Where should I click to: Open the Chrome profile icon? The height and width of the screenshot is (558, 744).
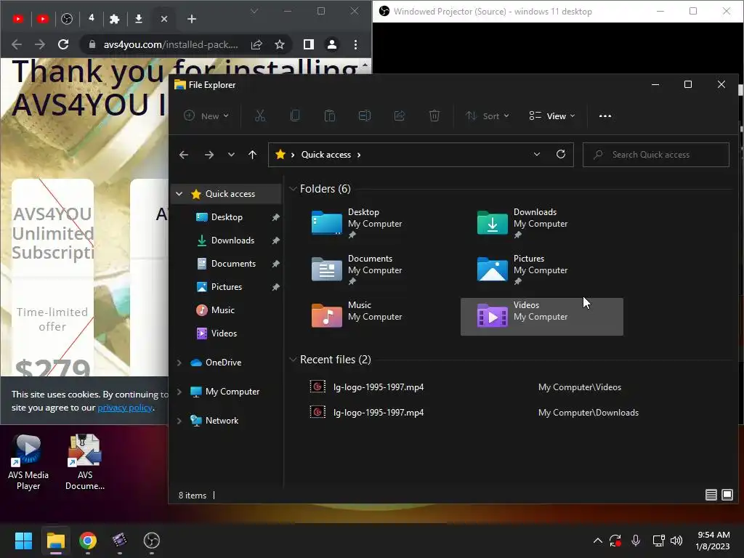(331, 44)
